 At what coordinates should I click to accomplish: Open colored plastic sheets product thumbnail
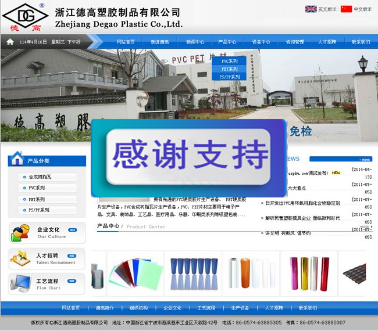[x=135, y=274]
